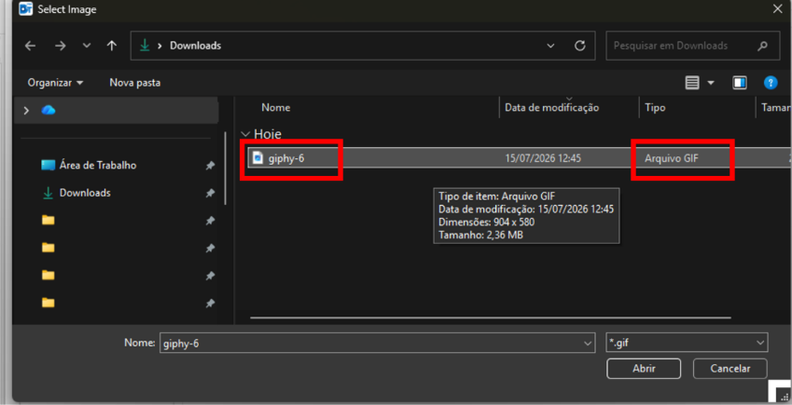The image size is (792, 405).
Task: Sort by the Tipo column header
Action: tap(655, 108)
